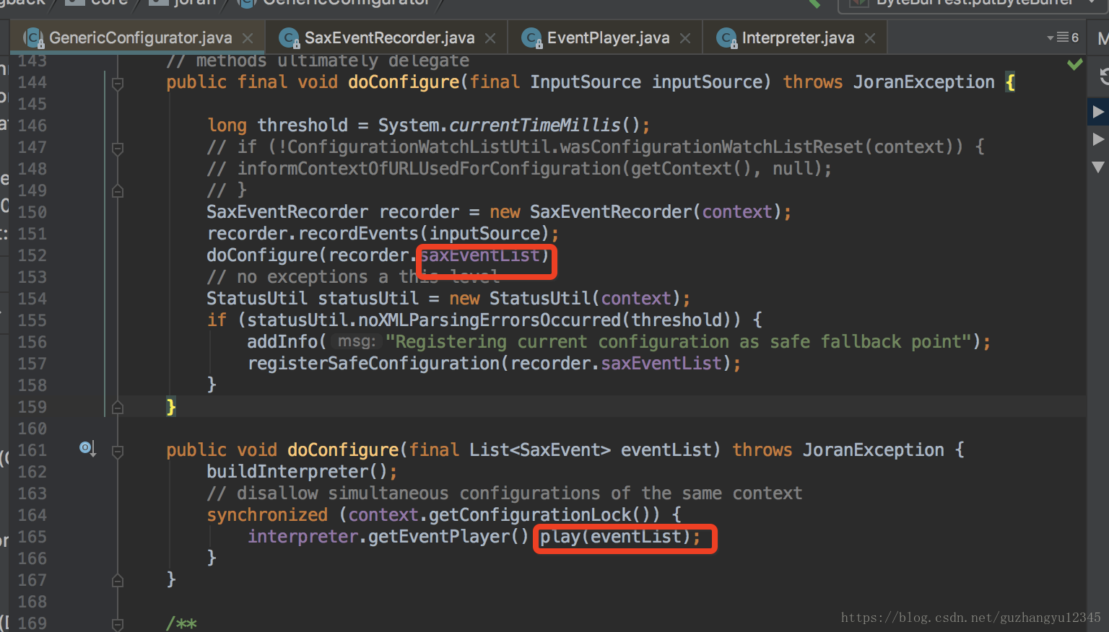Close the Interpreter.java tab
1109x632 pixels.
870,38
